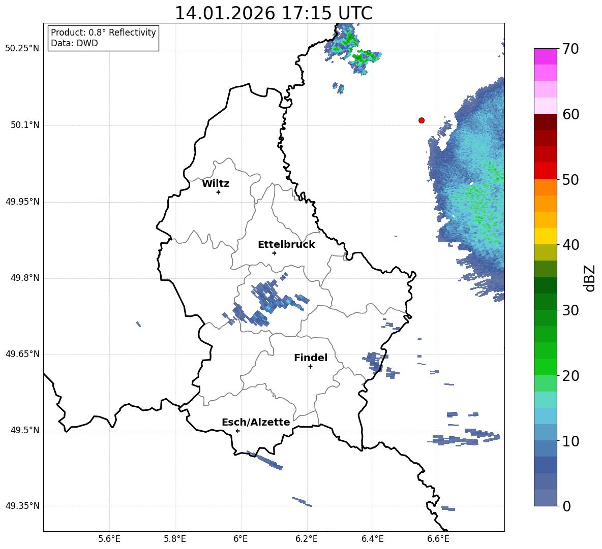Click the 'Product: 0.8° Reflectivity' label
This screenshot has height=549, width=602.
click(x=103, y=33)
